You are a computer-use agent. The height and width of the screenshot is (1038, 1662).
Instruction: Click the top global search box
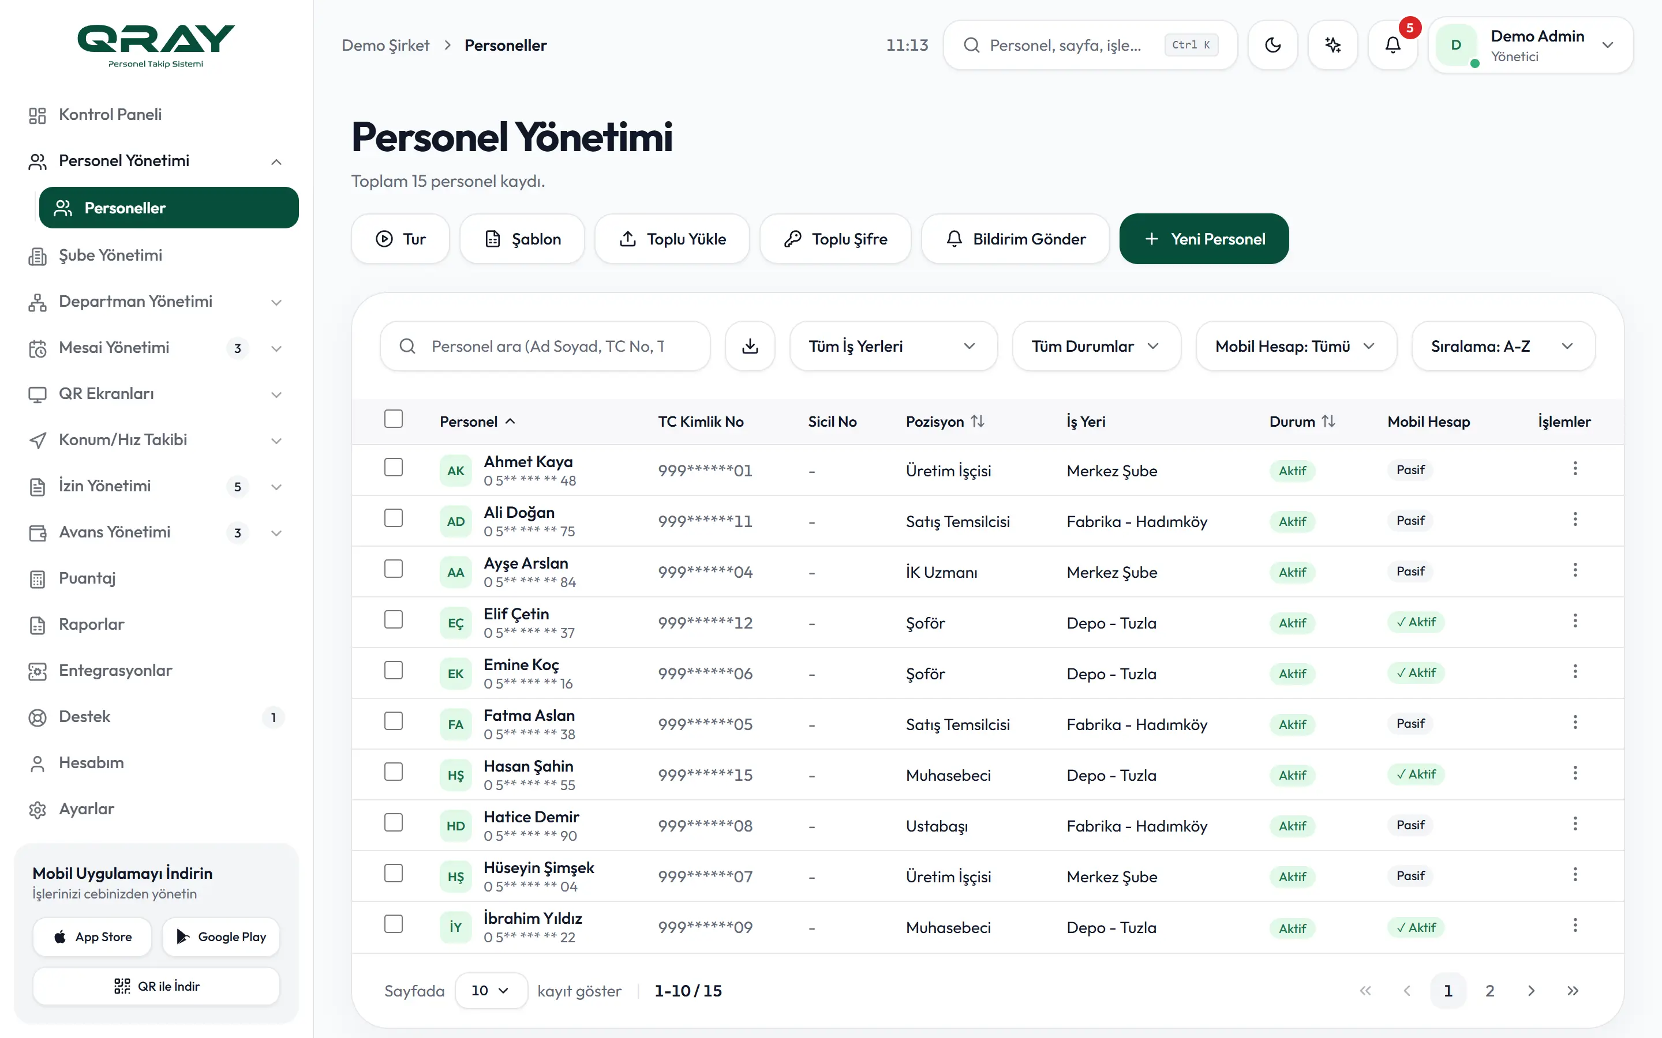coord(1090,46)
